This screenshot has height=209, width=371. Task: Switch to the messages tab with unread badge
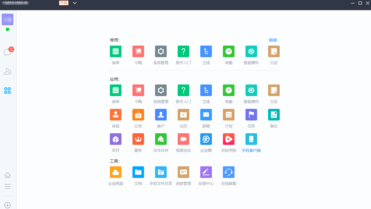8,52
